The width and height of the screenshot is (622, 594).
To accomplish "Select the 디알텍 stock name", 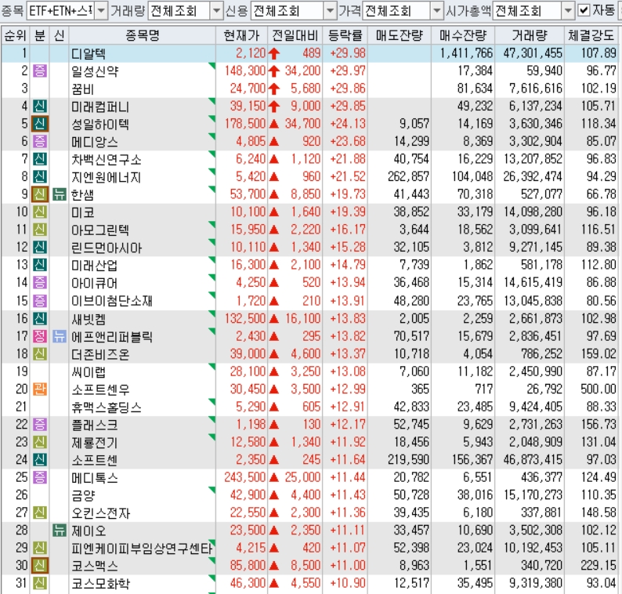I will [88, 53].
